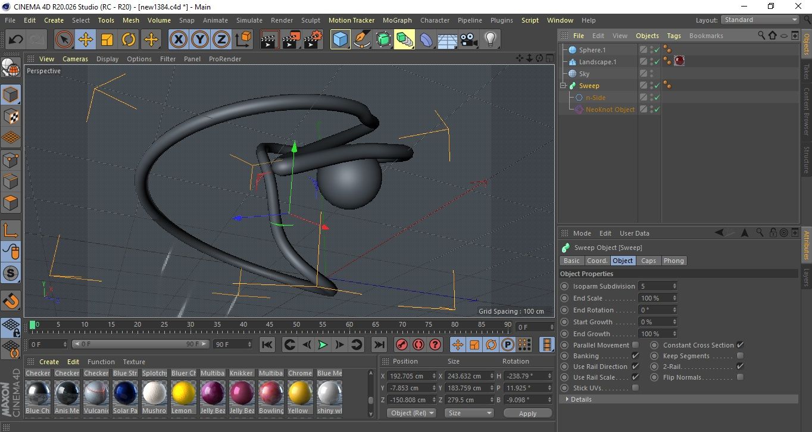Open the Simulate menu
The height and width of the screenshot is (432, 812).
249,20
